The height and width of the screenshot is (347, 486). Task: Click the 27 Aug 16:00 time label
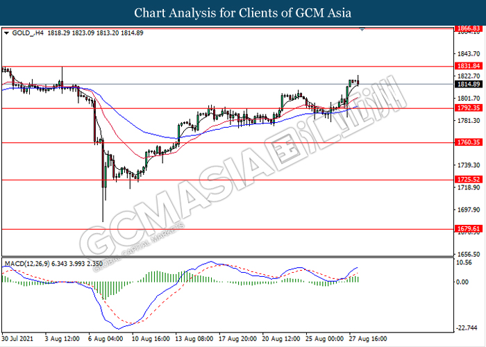[x=368, y=339]
